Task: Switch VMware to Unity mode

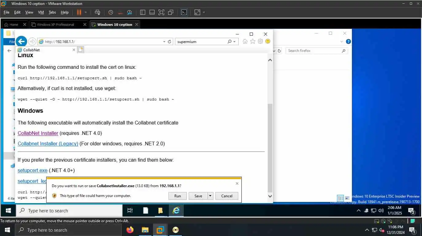Action: (x=171, y=12)
